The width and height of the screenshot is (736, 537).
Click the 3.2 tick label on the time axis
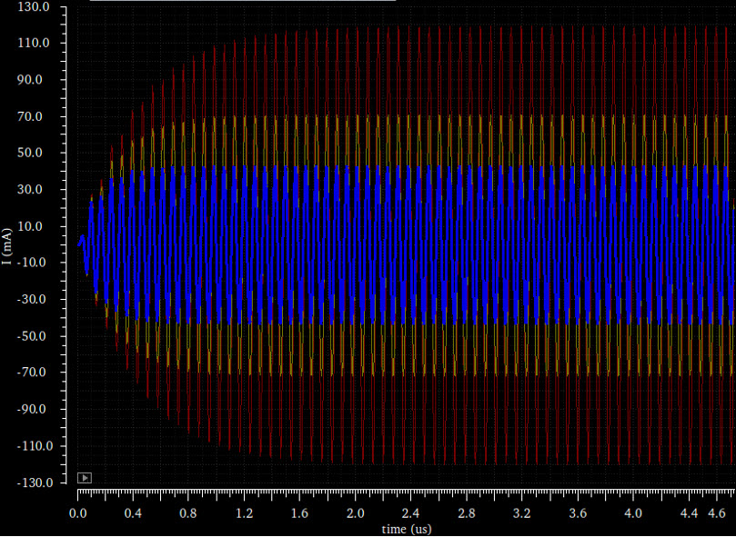[x=522, y=513]
